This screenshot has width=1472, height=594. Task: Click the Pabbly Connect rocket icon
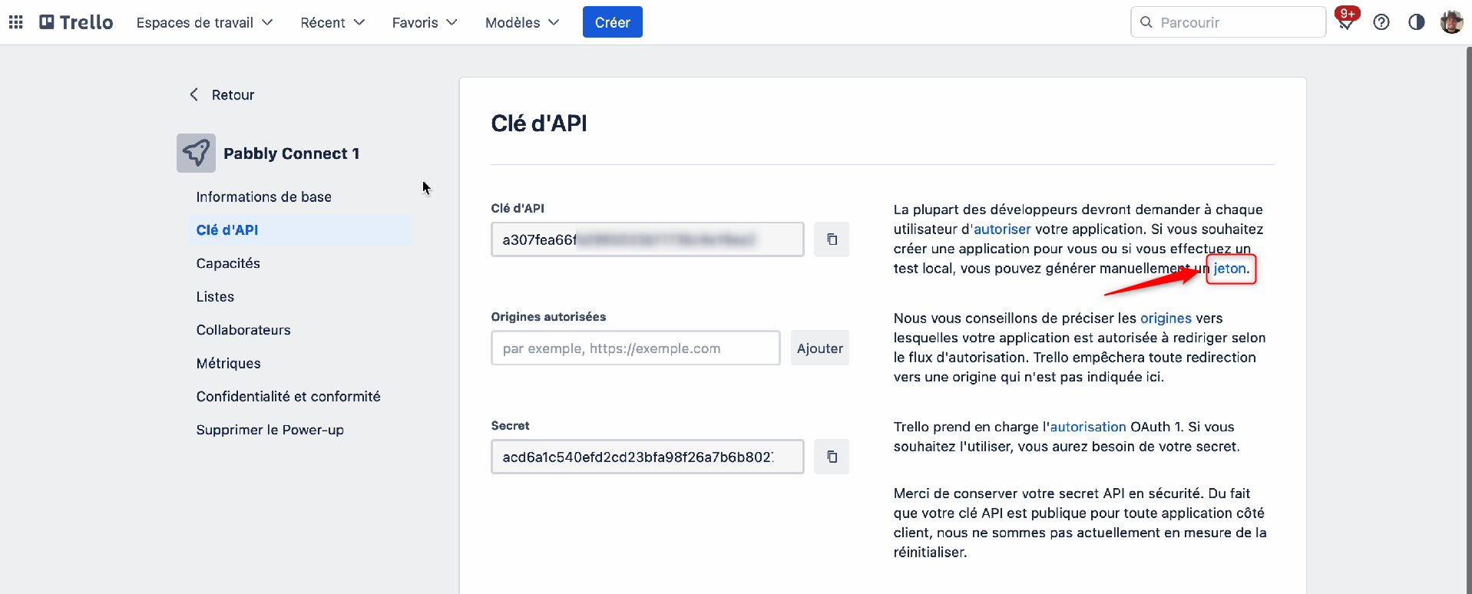point(196,153)
